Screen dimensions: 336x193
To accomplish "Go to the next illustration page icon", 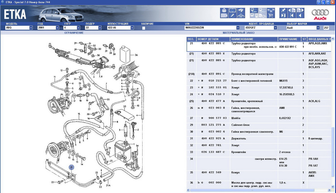I will pyautogui.click(x=300, y=11).
